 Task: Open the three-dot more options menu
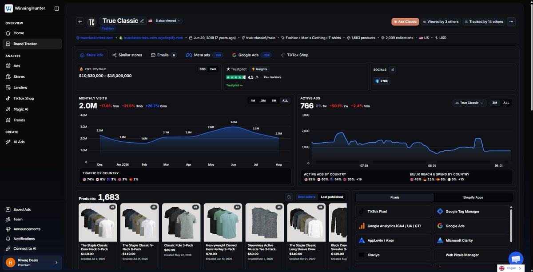[511, 21]
